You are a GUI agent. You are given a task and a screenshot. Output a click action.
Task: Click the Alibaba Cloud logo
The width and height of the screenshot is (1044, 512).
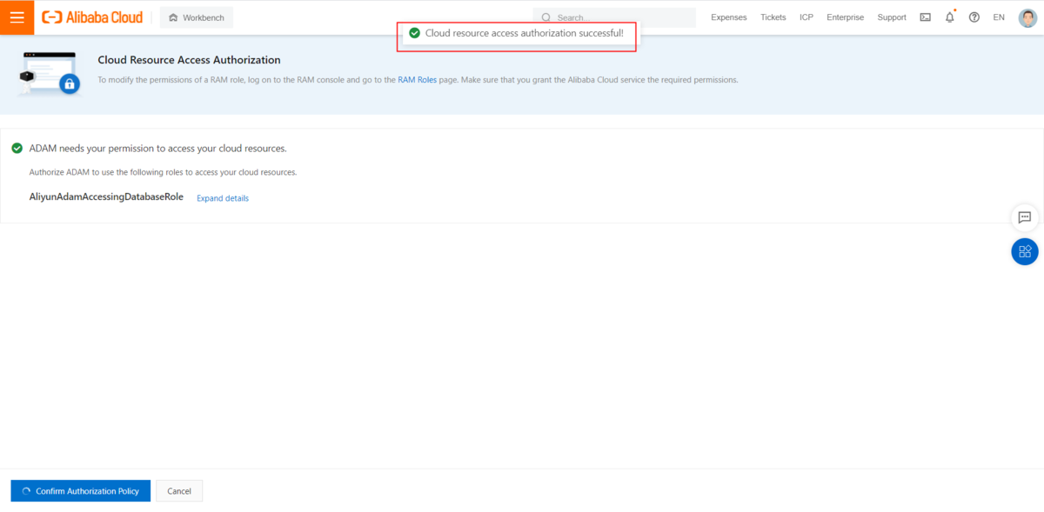[92, 17]
